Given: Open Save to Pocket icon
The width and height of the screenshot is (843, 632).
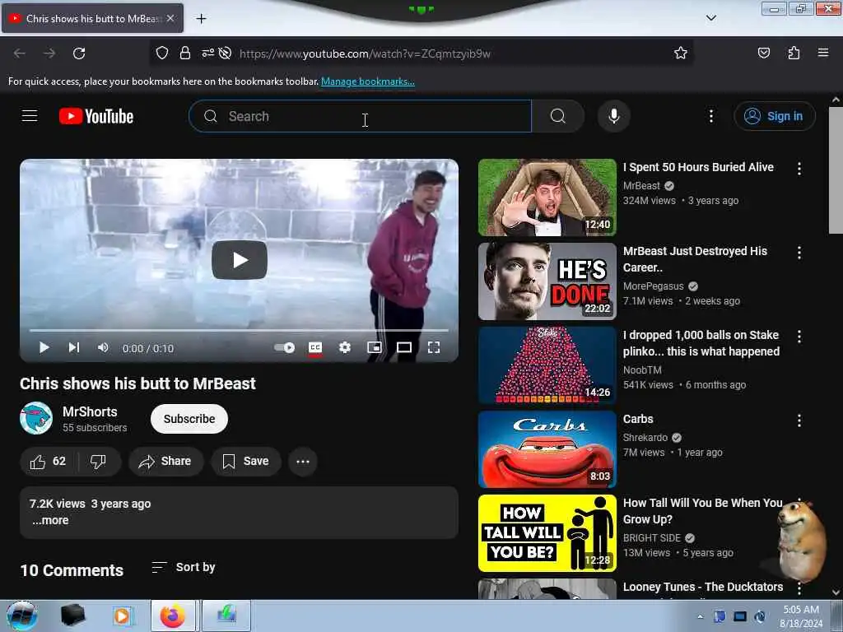Looking at the screenshot, I should pyautogui.click(x=763, y=53).
